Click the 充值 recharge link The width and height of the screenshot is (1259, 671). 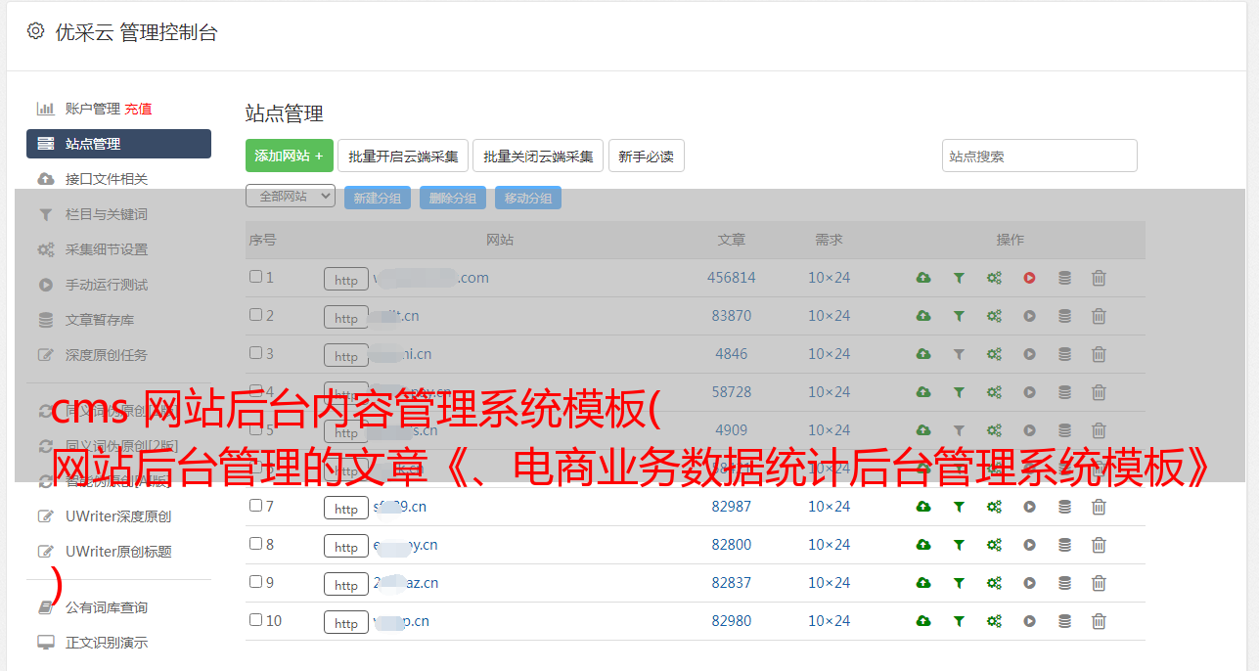point(138,109)
